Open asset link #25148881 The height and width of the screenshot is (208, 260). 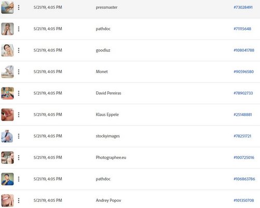(x=243, y=115)
